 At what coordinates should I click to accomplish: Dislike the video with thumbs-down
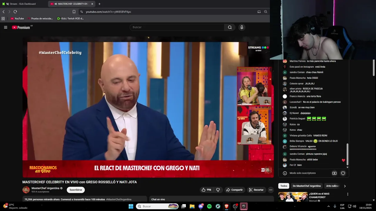click(x=218, y=190)
